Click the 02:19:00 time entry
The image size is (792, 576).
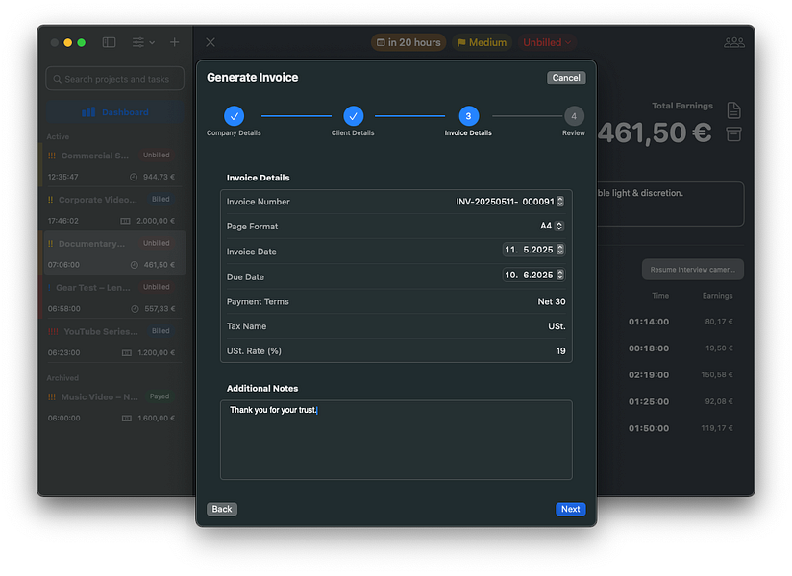pyautogui.click(x=649, y=374)
